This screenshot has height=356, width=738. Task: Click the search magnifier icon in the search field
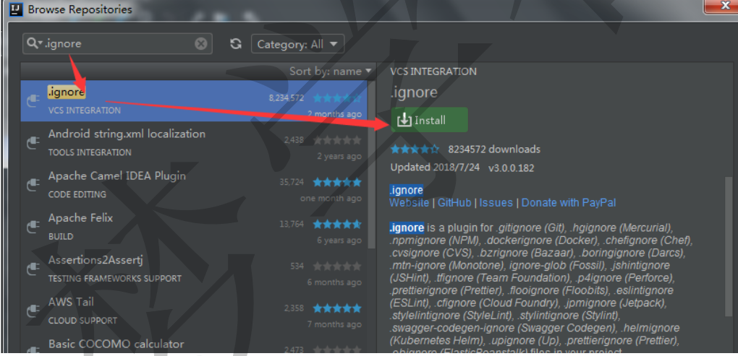pos(34,43)
